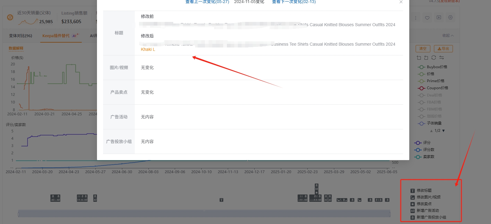This screenshot has width=491, height=224.
Task: Go to previous legend page arrow
Action: 431,131
